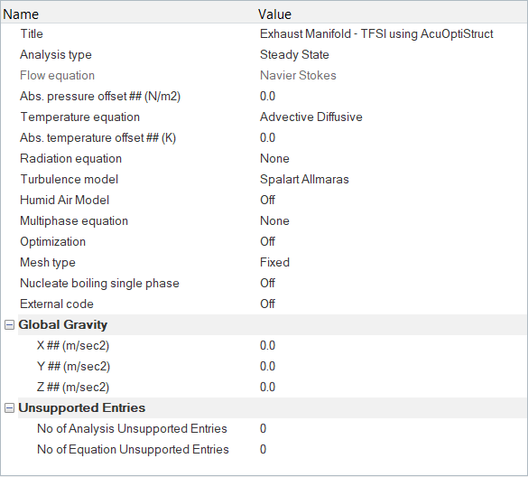Click the Name column header
Image resolution: width=528 pixels, height=477 pixels.
[21, 14]
